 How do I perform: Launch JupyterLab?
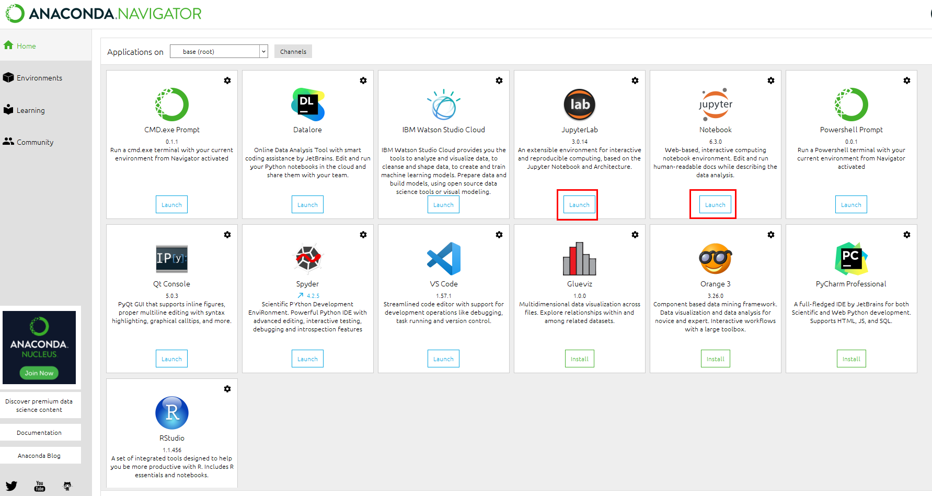580,204
